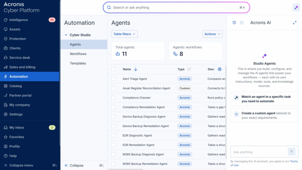Image resolution: width=302 pixels, height=170 pixels.
Task: Click the Profile user icon
Action: [6, 146]
